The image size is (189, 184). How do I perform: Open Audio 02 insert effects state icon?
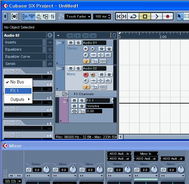click(x=93, y=81)
